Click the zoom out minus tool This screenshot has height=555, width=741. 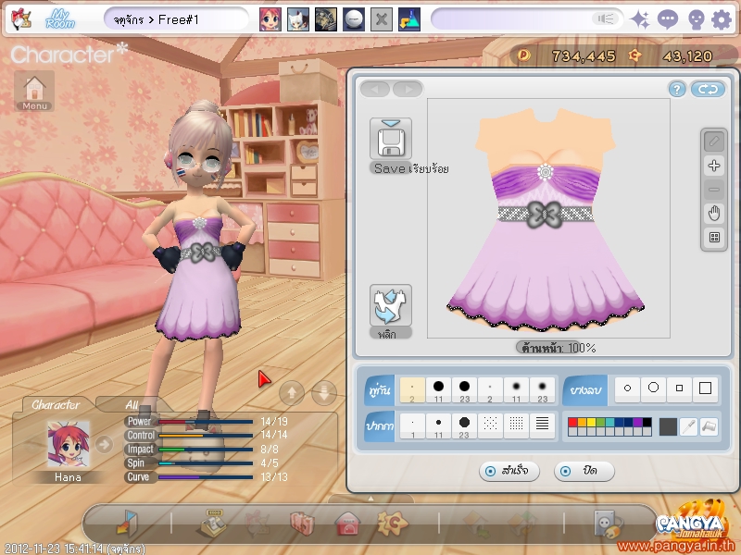coord(714,190)
